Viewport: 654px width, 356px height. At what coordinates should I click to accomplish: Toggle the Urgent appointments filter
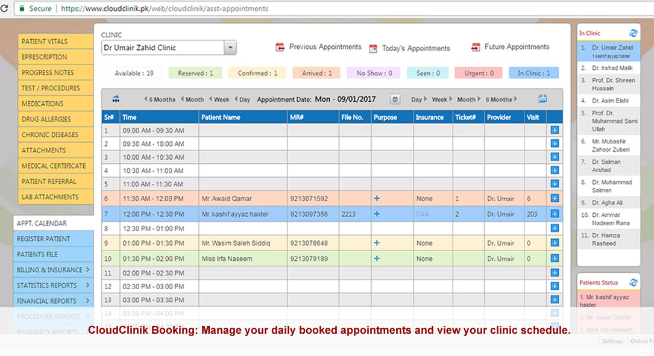pyautogui.click(x=478, y=72)
